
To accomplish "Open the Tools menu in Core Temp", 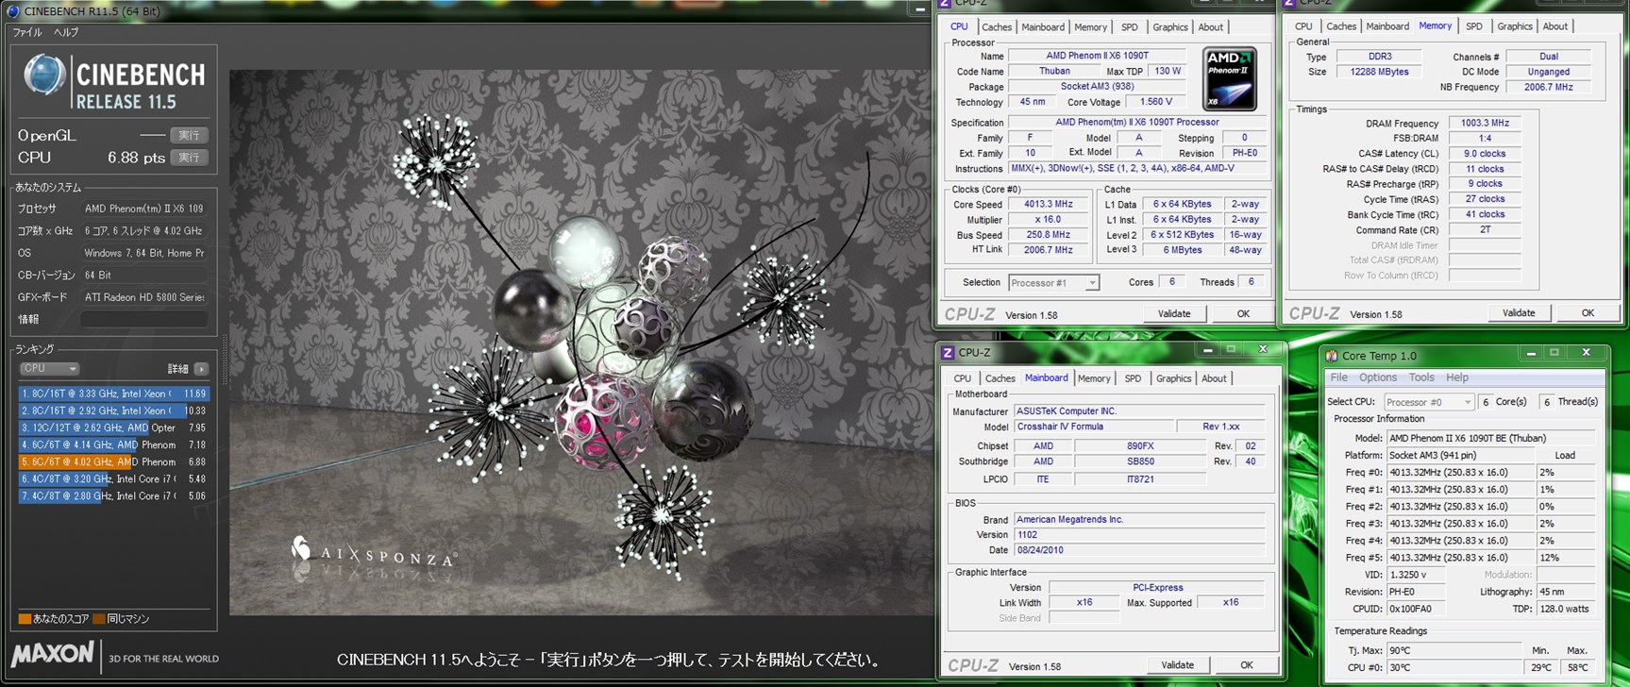I will coord(1421,377).
